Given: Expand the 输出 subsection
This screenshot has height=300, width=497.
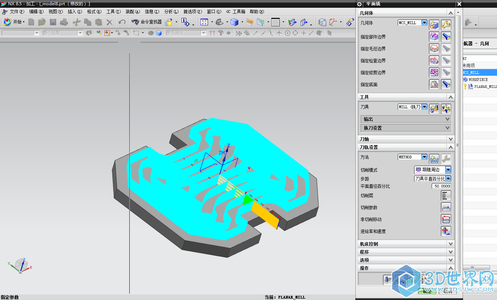Looking at the screenshot, I should 406,119.
